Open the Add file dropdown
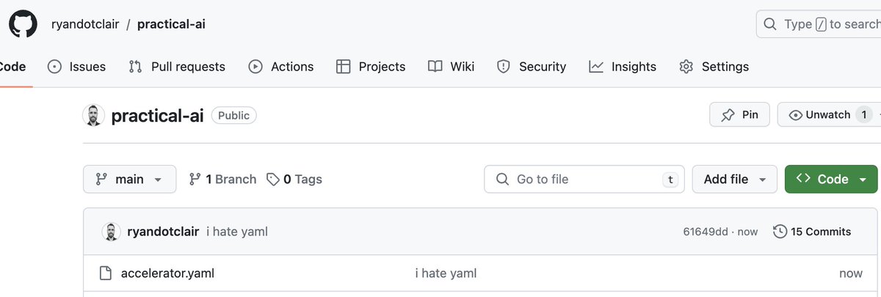Viewport: 881px width, 297px height. (734, 179)
